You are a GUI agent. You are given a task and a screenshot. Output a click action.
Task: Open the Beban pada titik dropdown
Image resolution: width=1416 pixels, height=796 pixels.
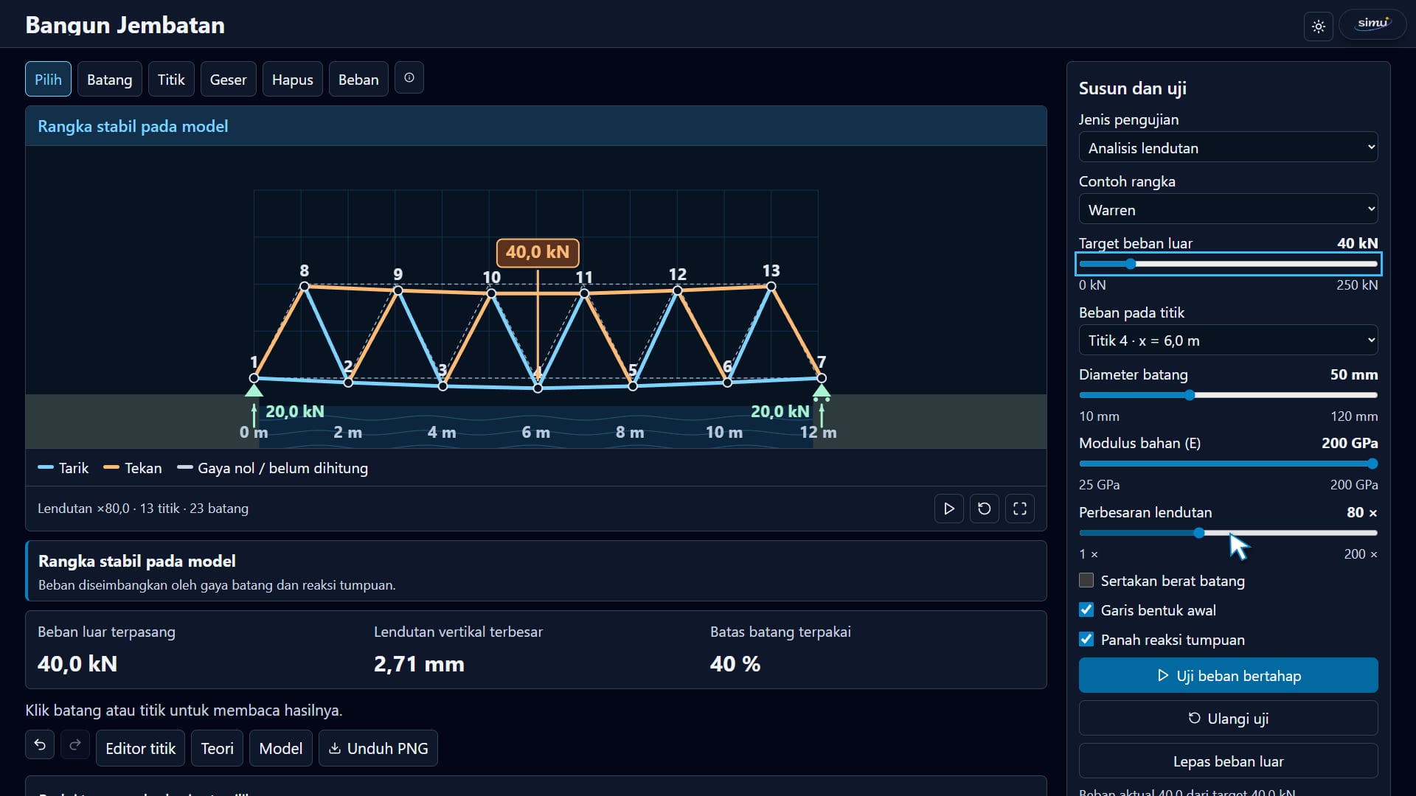1229,341
